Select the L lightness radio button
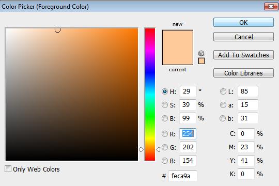The height and width of the screenshot is (186, 279). click(223, 91)
